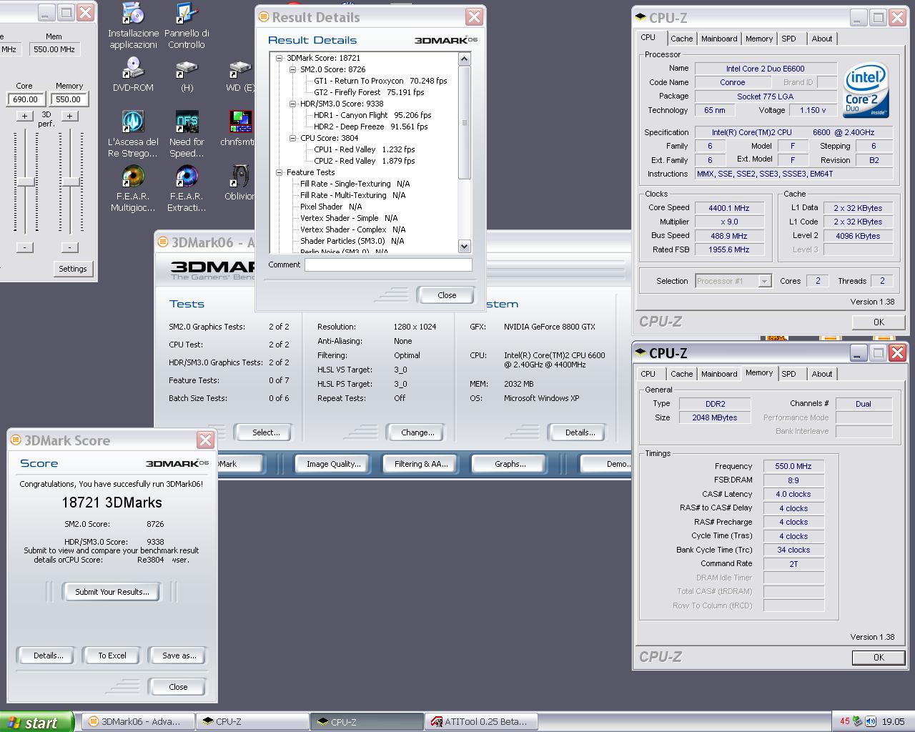Click the temperature 45 tray icon
This screenshot has width=915, height=732.
click(845, 722)
